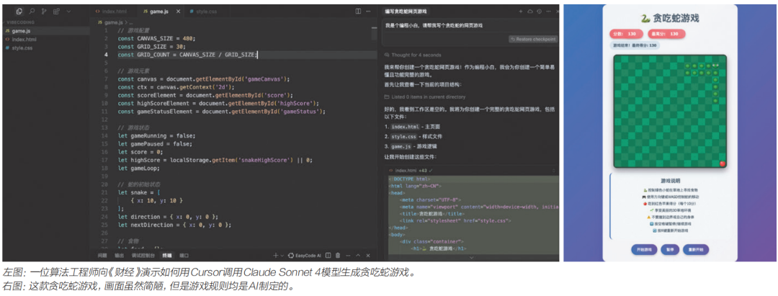Click the new terminal plus icon
The height and width of the screenshot is (296, 778).
[x=275, y=255]
